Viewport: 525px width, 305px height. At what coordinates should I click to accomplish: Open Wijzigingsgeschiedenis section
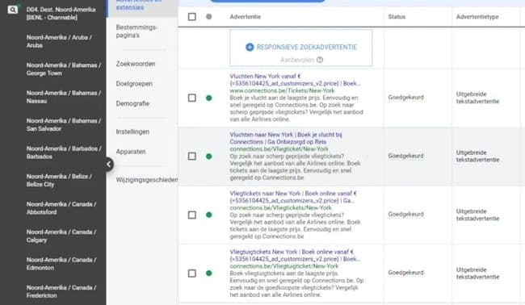[x=147, y=180]
